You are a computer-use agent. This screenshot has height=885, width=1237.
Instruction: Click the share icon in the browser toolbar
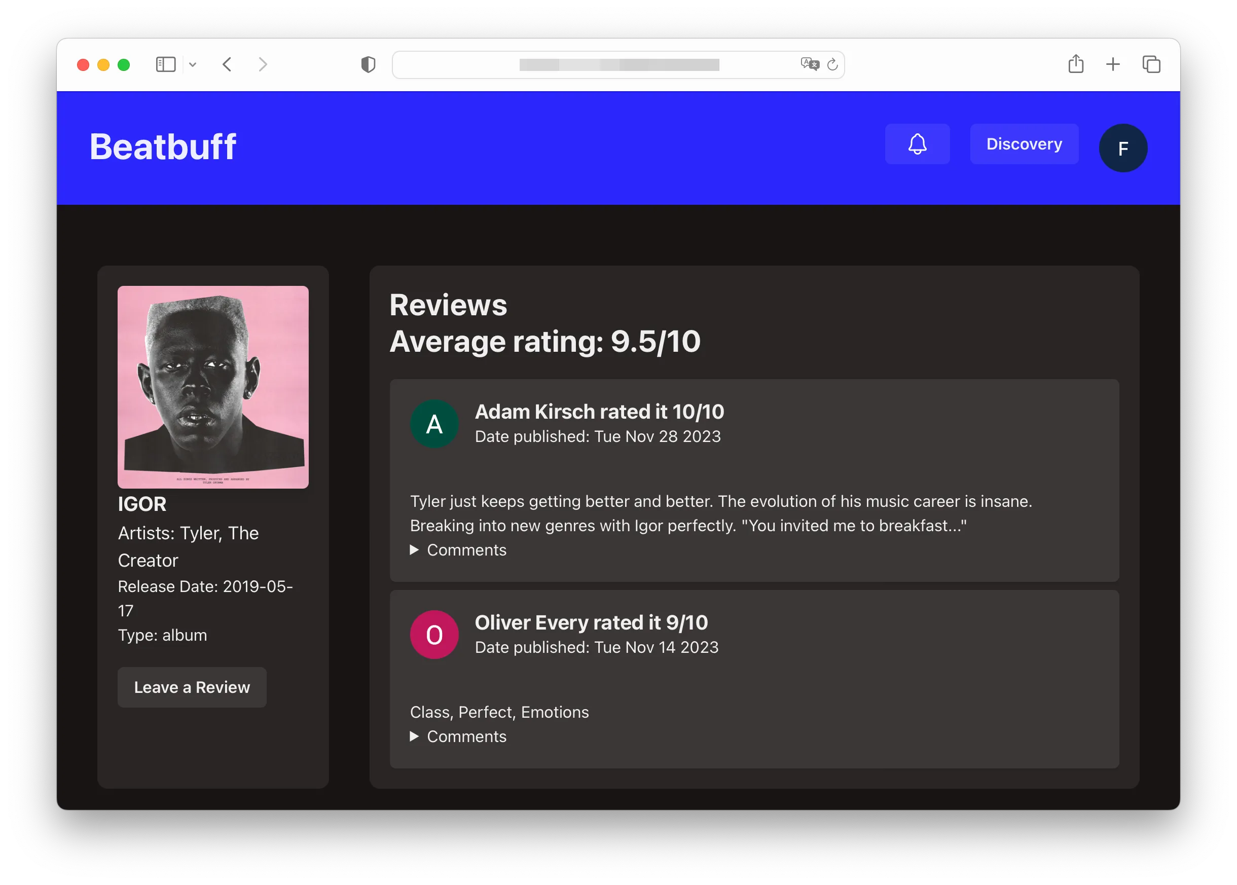[1076, 64]
